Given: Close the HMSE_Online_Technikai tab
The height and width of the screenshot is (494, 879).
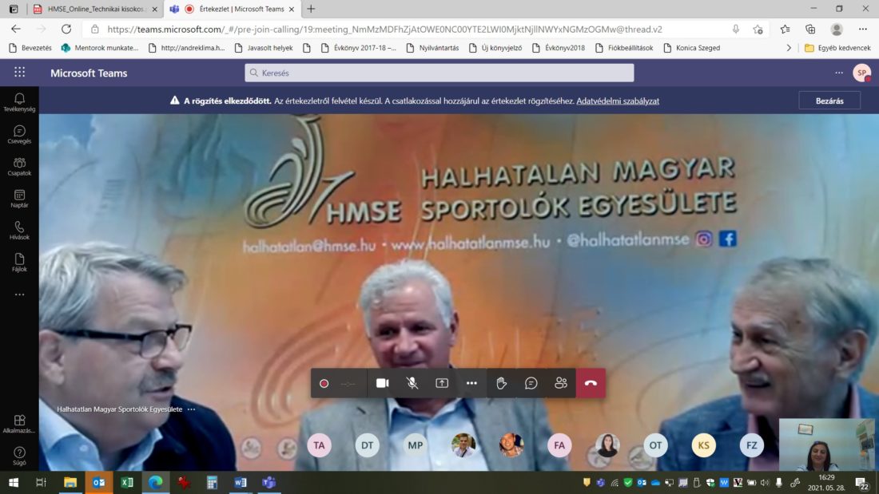Looking at the screenshot, I should click(155, 9).
